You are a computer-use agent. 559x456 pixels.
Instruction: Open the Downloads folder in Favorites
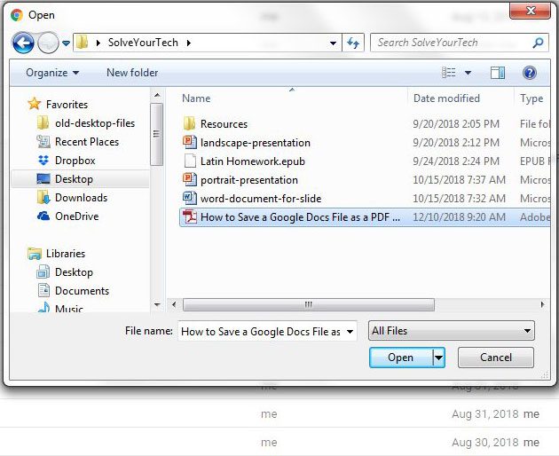point(81,198)
